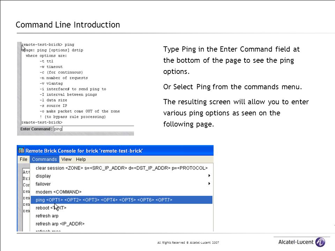Click the '-w timeout' option line

[51, 67]
